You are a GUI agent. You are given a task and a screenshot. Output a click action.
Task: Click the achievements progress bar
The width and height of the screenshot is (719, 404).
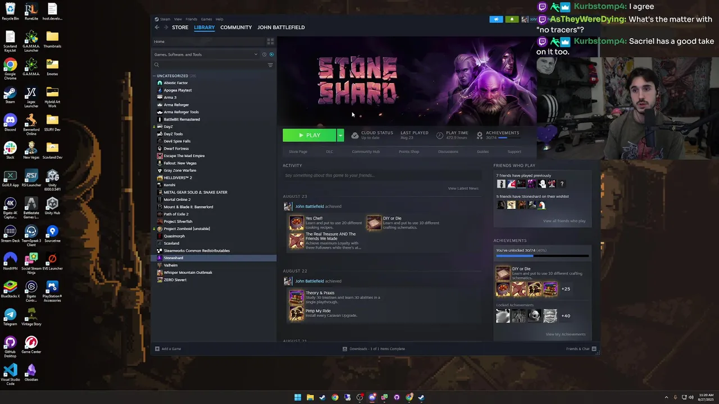pos(542,256)
